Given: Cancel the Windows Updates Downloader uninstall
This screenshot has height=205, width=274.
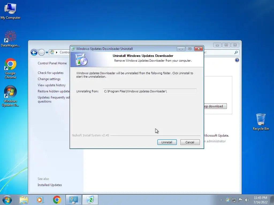Looking at the screenshot, I should (190, 142).
